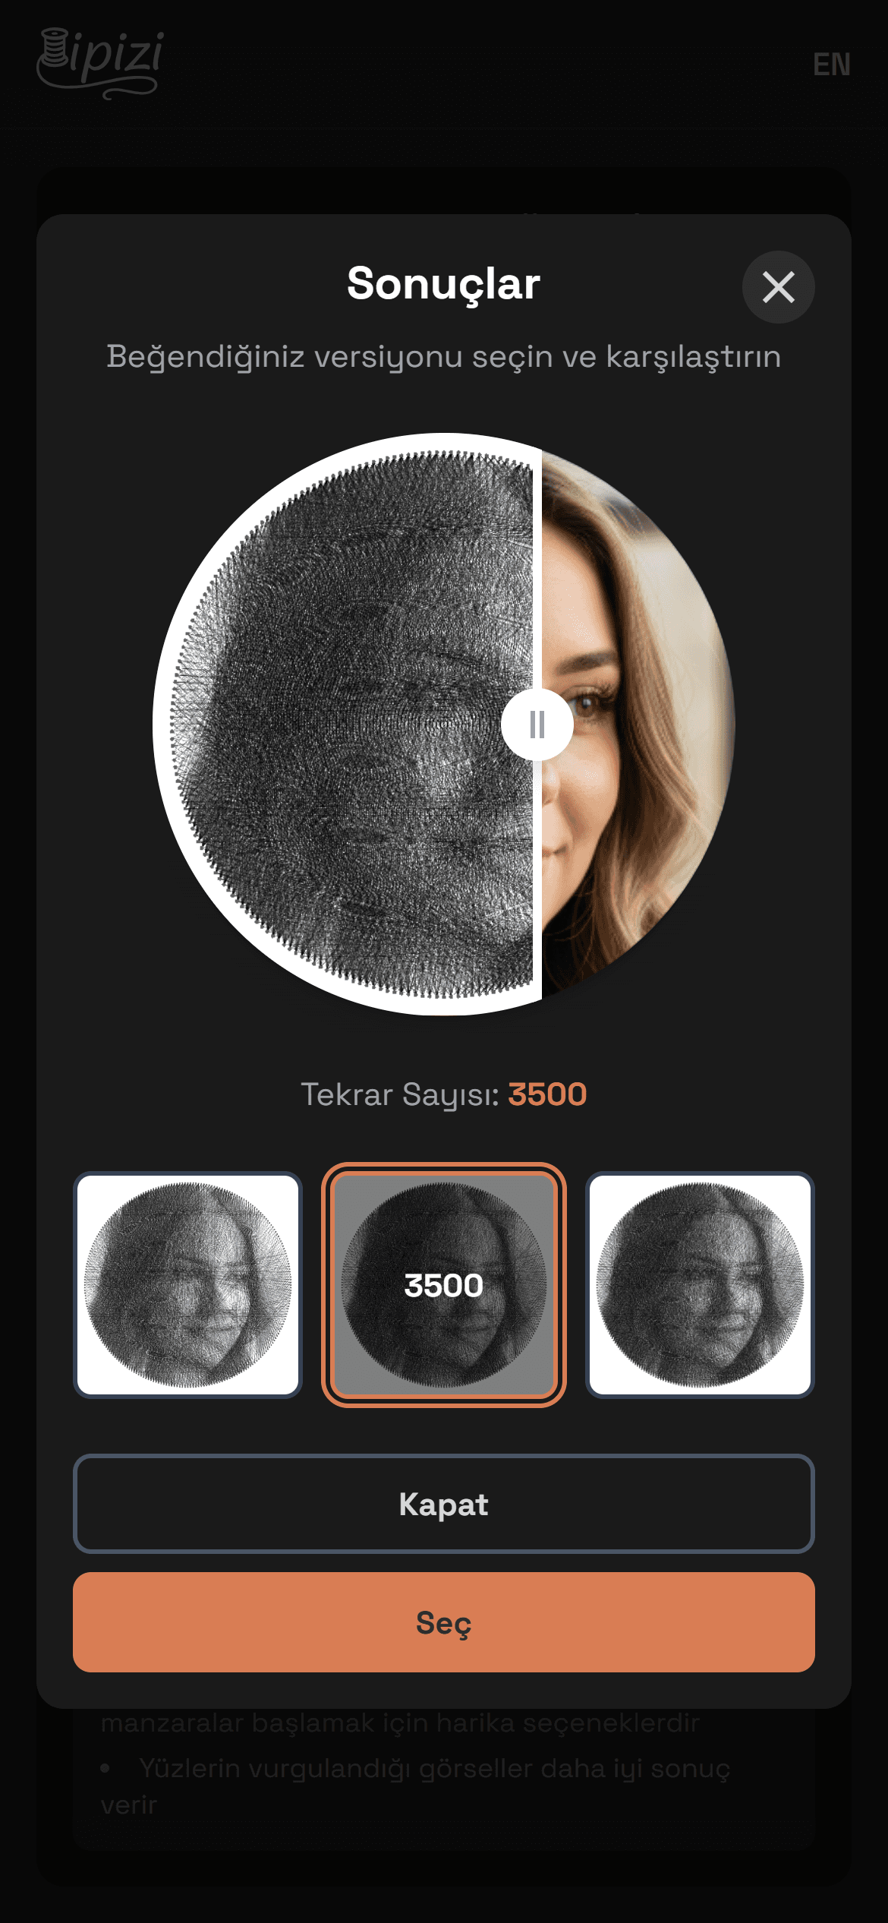Click the manzaralar başlamak background text
Viewport: 888px width, 1923px height.
click(x=400, y=1723)
